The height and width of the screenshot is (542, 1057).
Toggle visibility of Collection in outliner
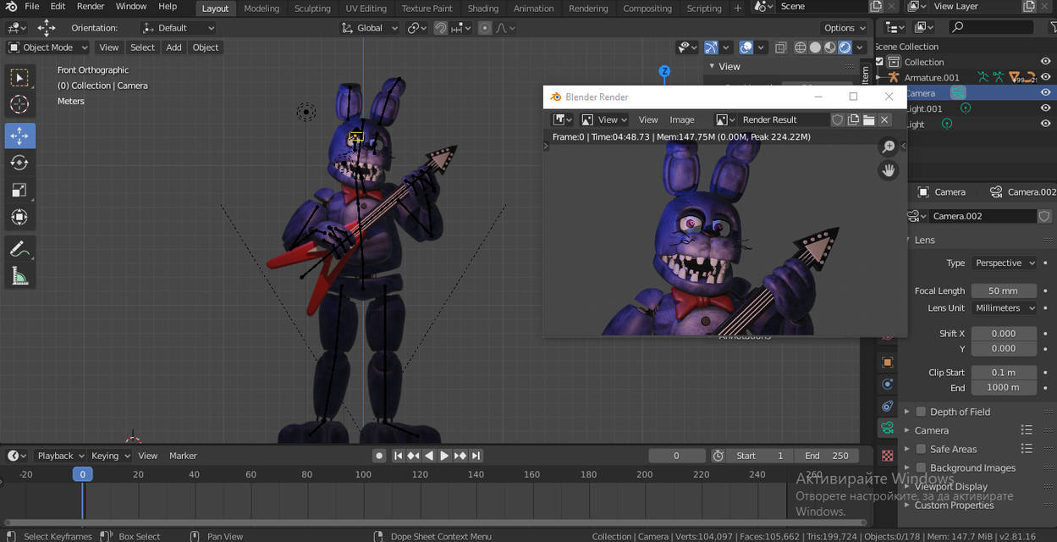pyautogui.click(x=1046, y=62)
